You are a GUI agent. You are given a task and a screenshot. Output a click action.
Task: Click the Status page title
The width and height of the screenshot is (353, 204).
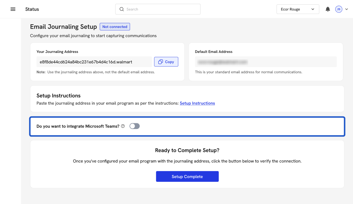point(32,9)
